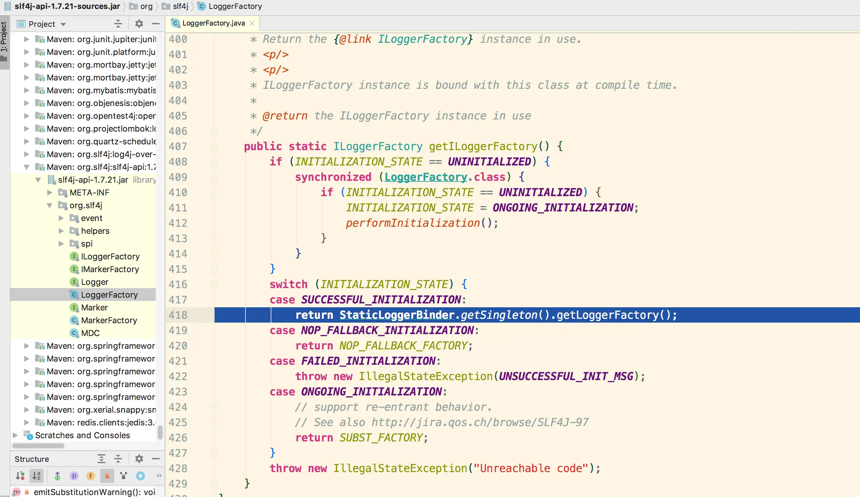Expand Scratches and Consoles node
Screen dimensions: 860x497
(x=15, y=435)
